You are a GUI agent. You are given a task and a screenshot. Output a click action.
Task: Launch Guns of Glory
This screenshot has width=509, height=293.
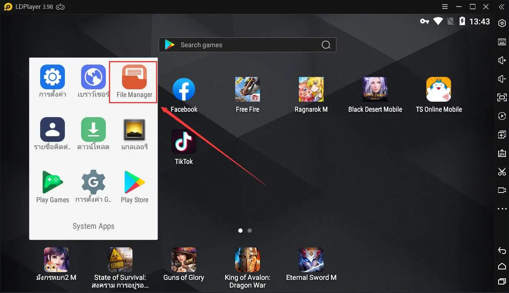(184, 265)
